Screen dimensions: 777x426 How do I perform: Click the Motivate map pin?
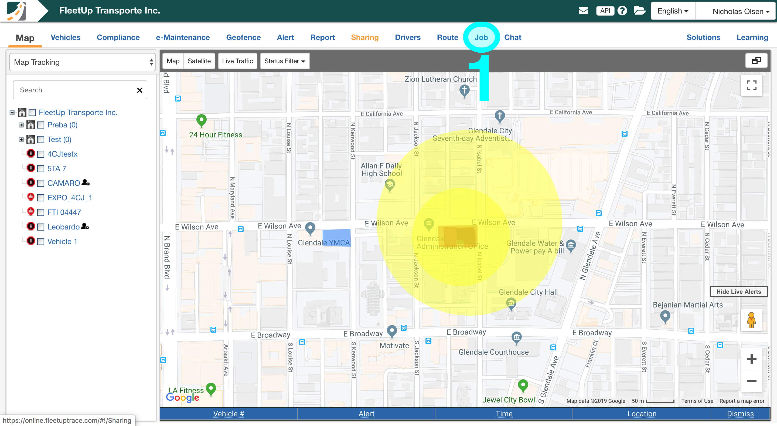(x=391, y=332)
